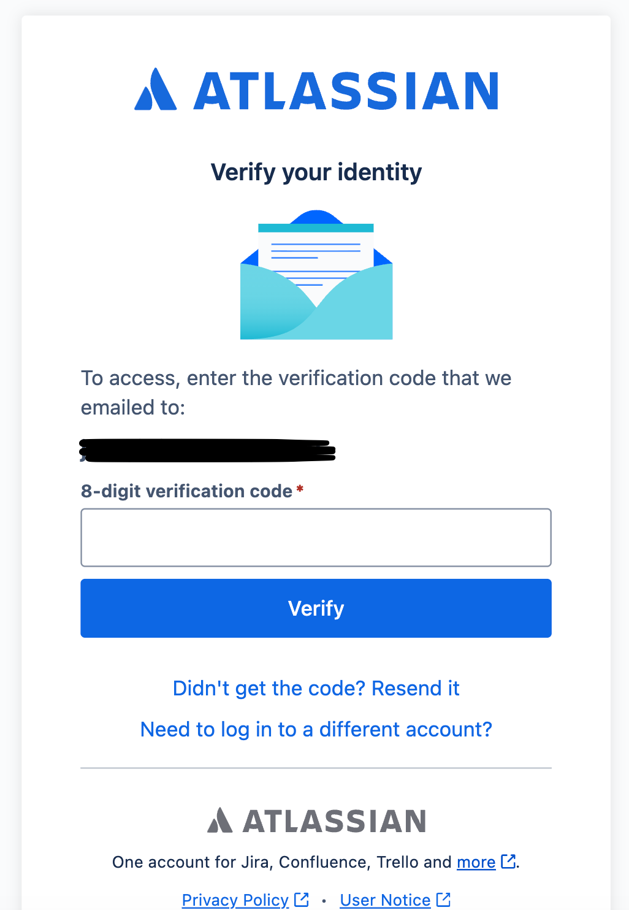Click the 8-digit verification code label

pos(187,491)
